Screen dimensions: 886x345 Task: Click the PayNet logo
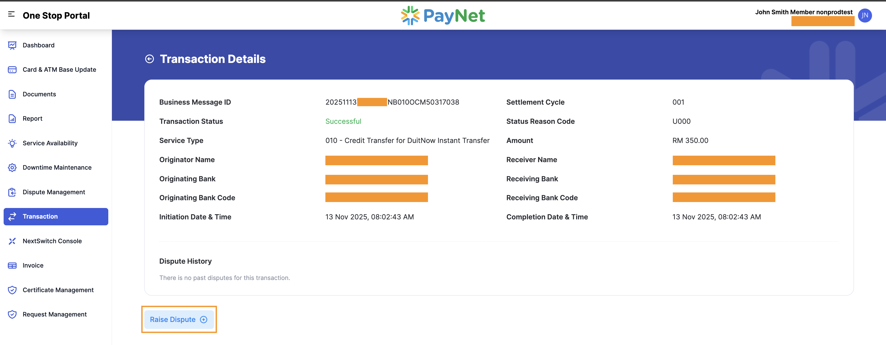pos(443,16)
